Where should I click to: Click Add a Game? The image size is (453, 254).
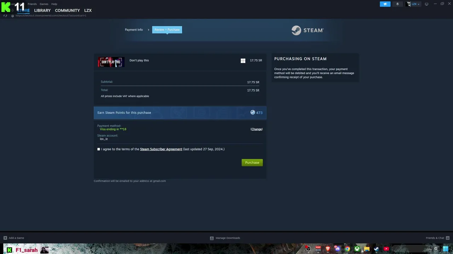pos(17,238)
